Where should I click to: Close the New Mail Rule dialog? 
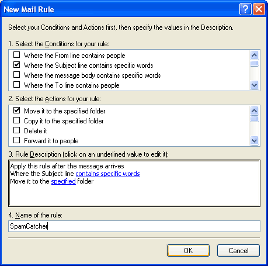pyautogui.click(x=259, y=9)
